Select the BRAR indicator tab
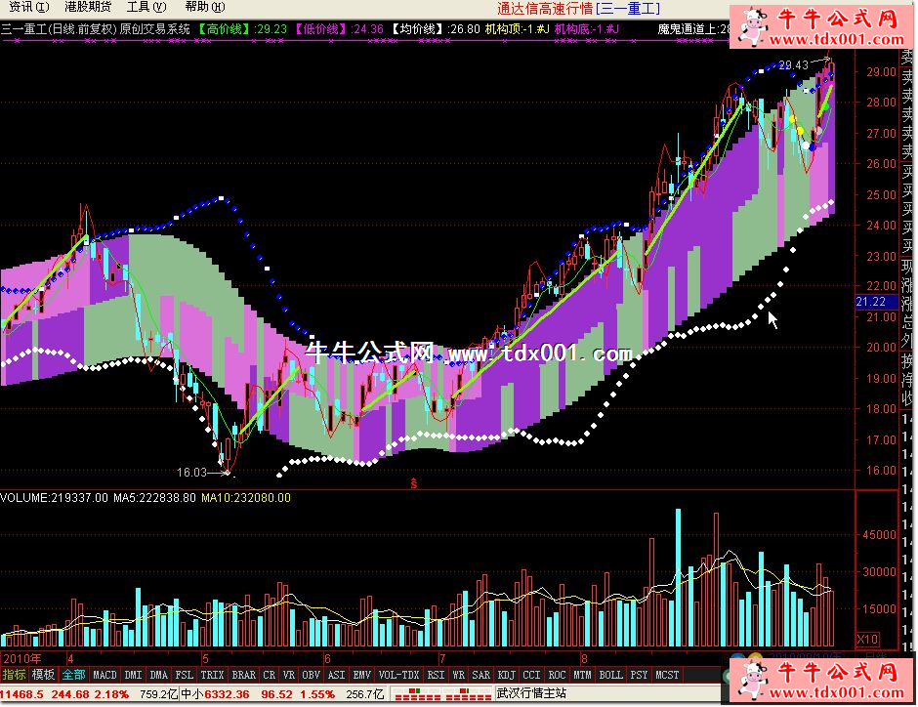Screen dimensions: 918x707 tap(243, 675)
